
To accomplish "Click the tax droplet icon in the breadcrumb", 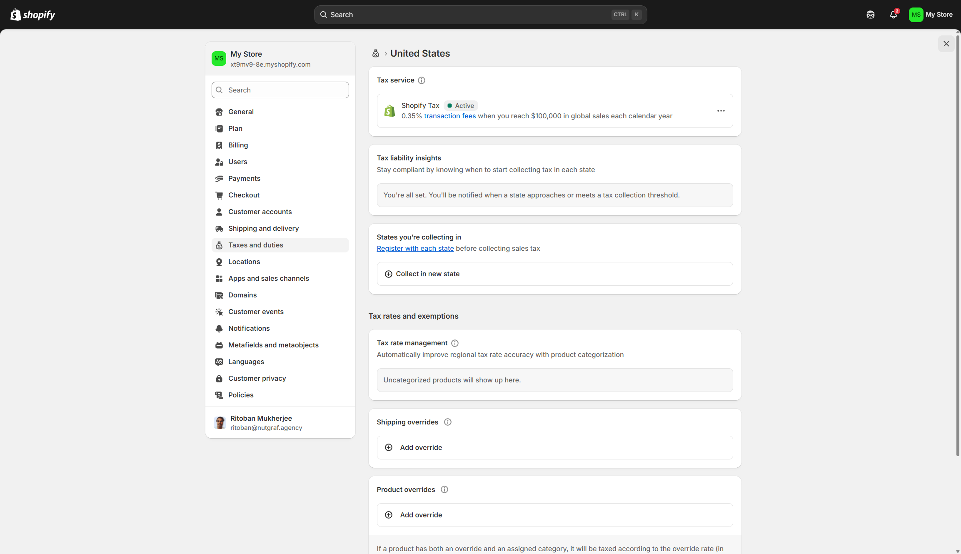I will pyautogui.click(x=375, y=53).
